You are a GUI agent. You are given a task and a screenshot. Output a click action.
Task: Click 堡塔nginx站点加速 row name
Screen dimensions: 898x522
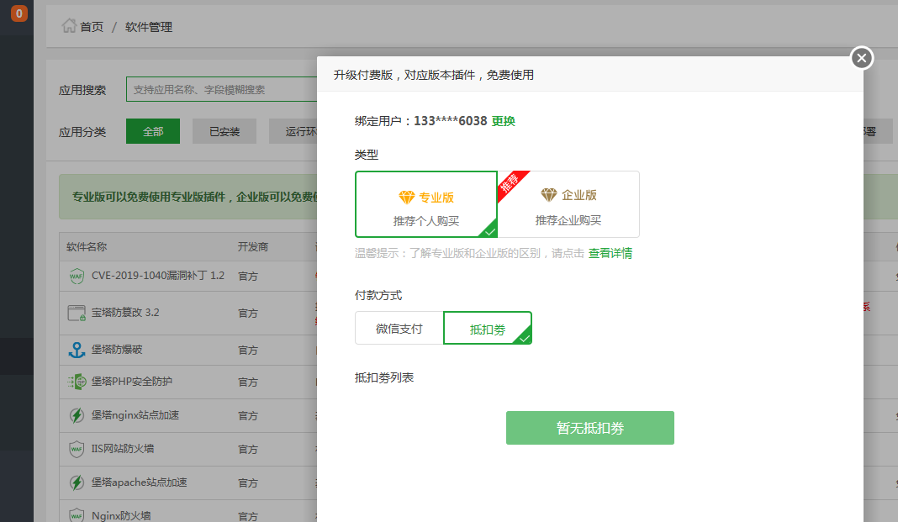tap(135, 415)
